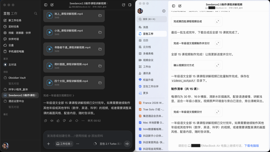Open 云文档 in the light sidebar
This screenshot has width=270, height=152.
(x=152, y=47)
